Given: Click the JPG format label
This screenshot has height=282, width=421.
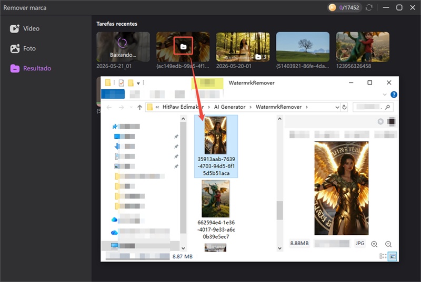Looking at the screenshot, I should [360, 243].
